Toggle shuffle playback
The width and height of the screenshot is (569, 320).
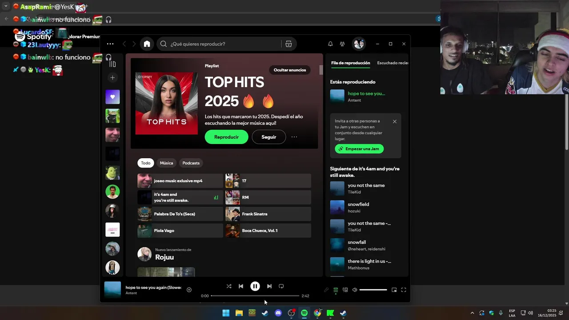(x=229, y=286)
